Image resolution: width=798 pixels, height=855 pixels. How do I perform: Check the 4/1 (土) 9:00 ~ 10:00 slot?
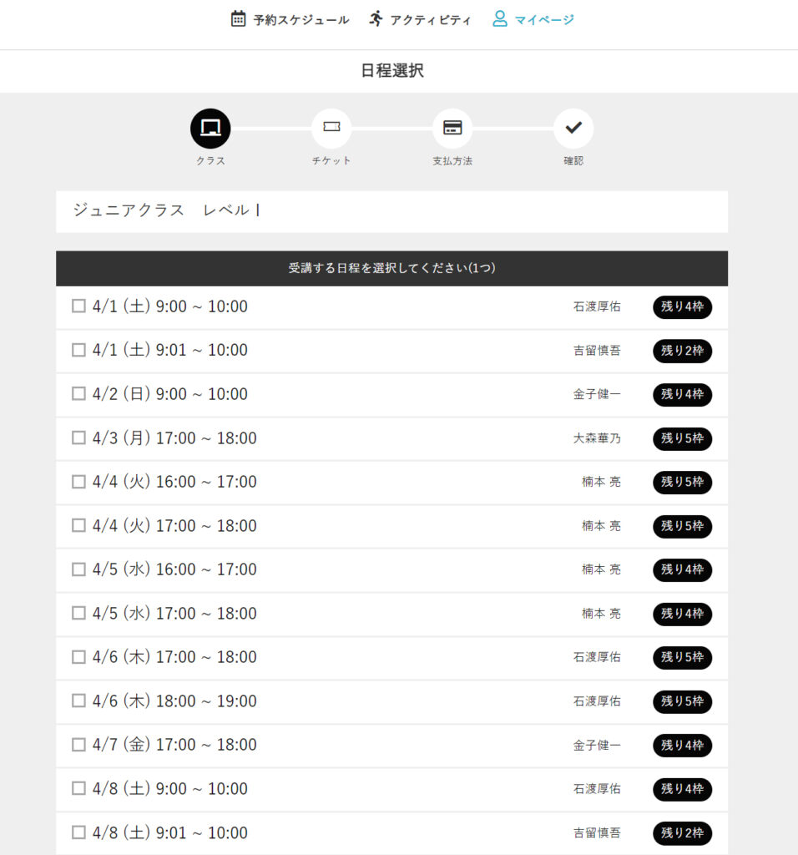79,306
